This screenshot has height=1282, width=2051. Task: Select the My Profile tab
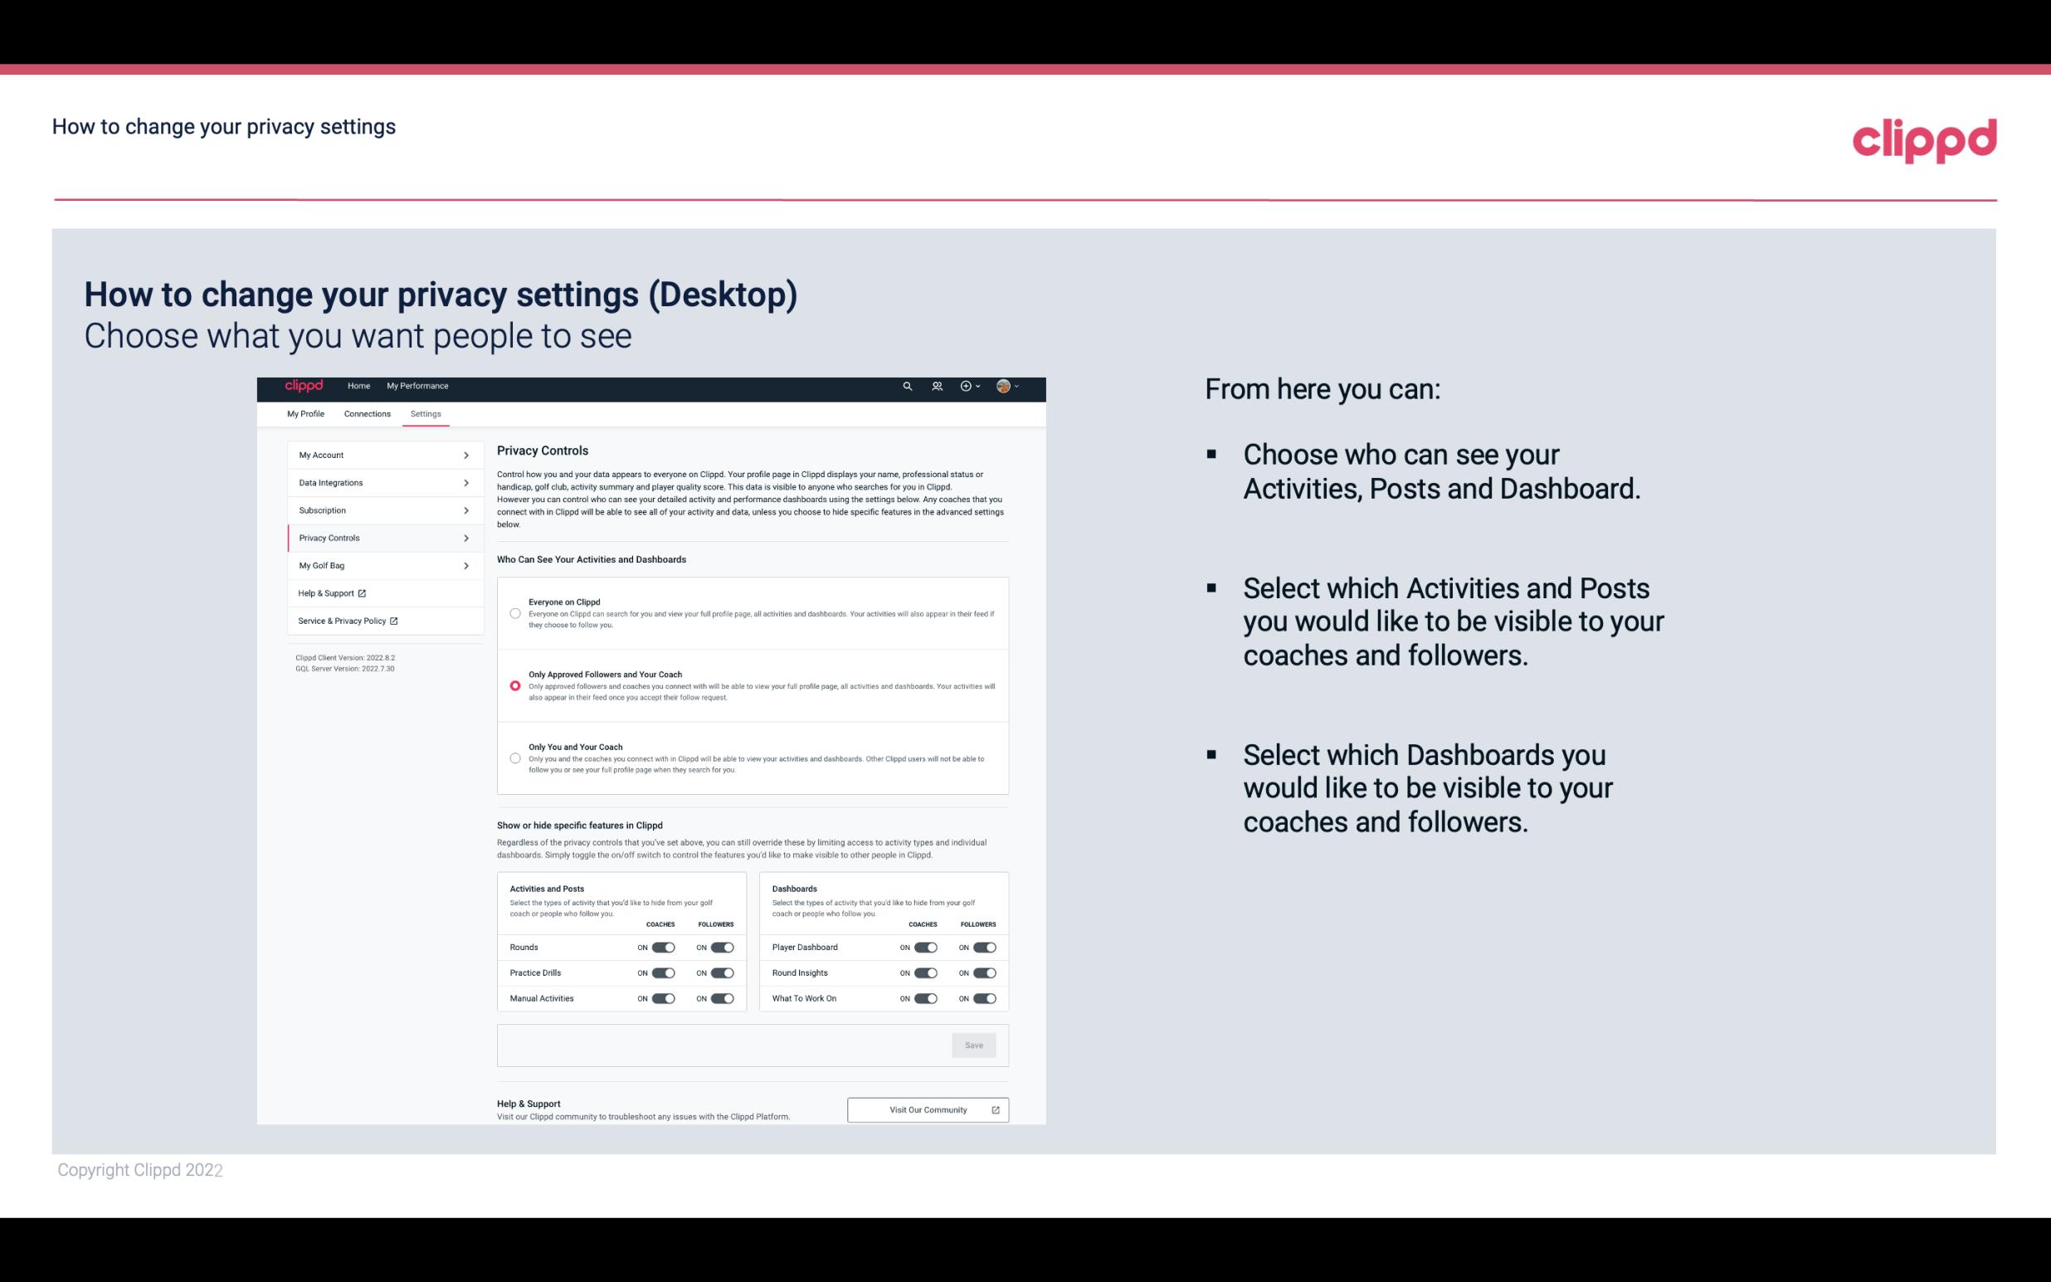[x=305, y=413]
